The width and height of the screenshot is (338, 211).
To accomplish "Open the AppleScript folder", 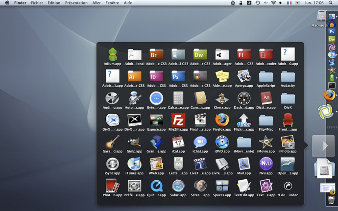I will click(266, 76).
